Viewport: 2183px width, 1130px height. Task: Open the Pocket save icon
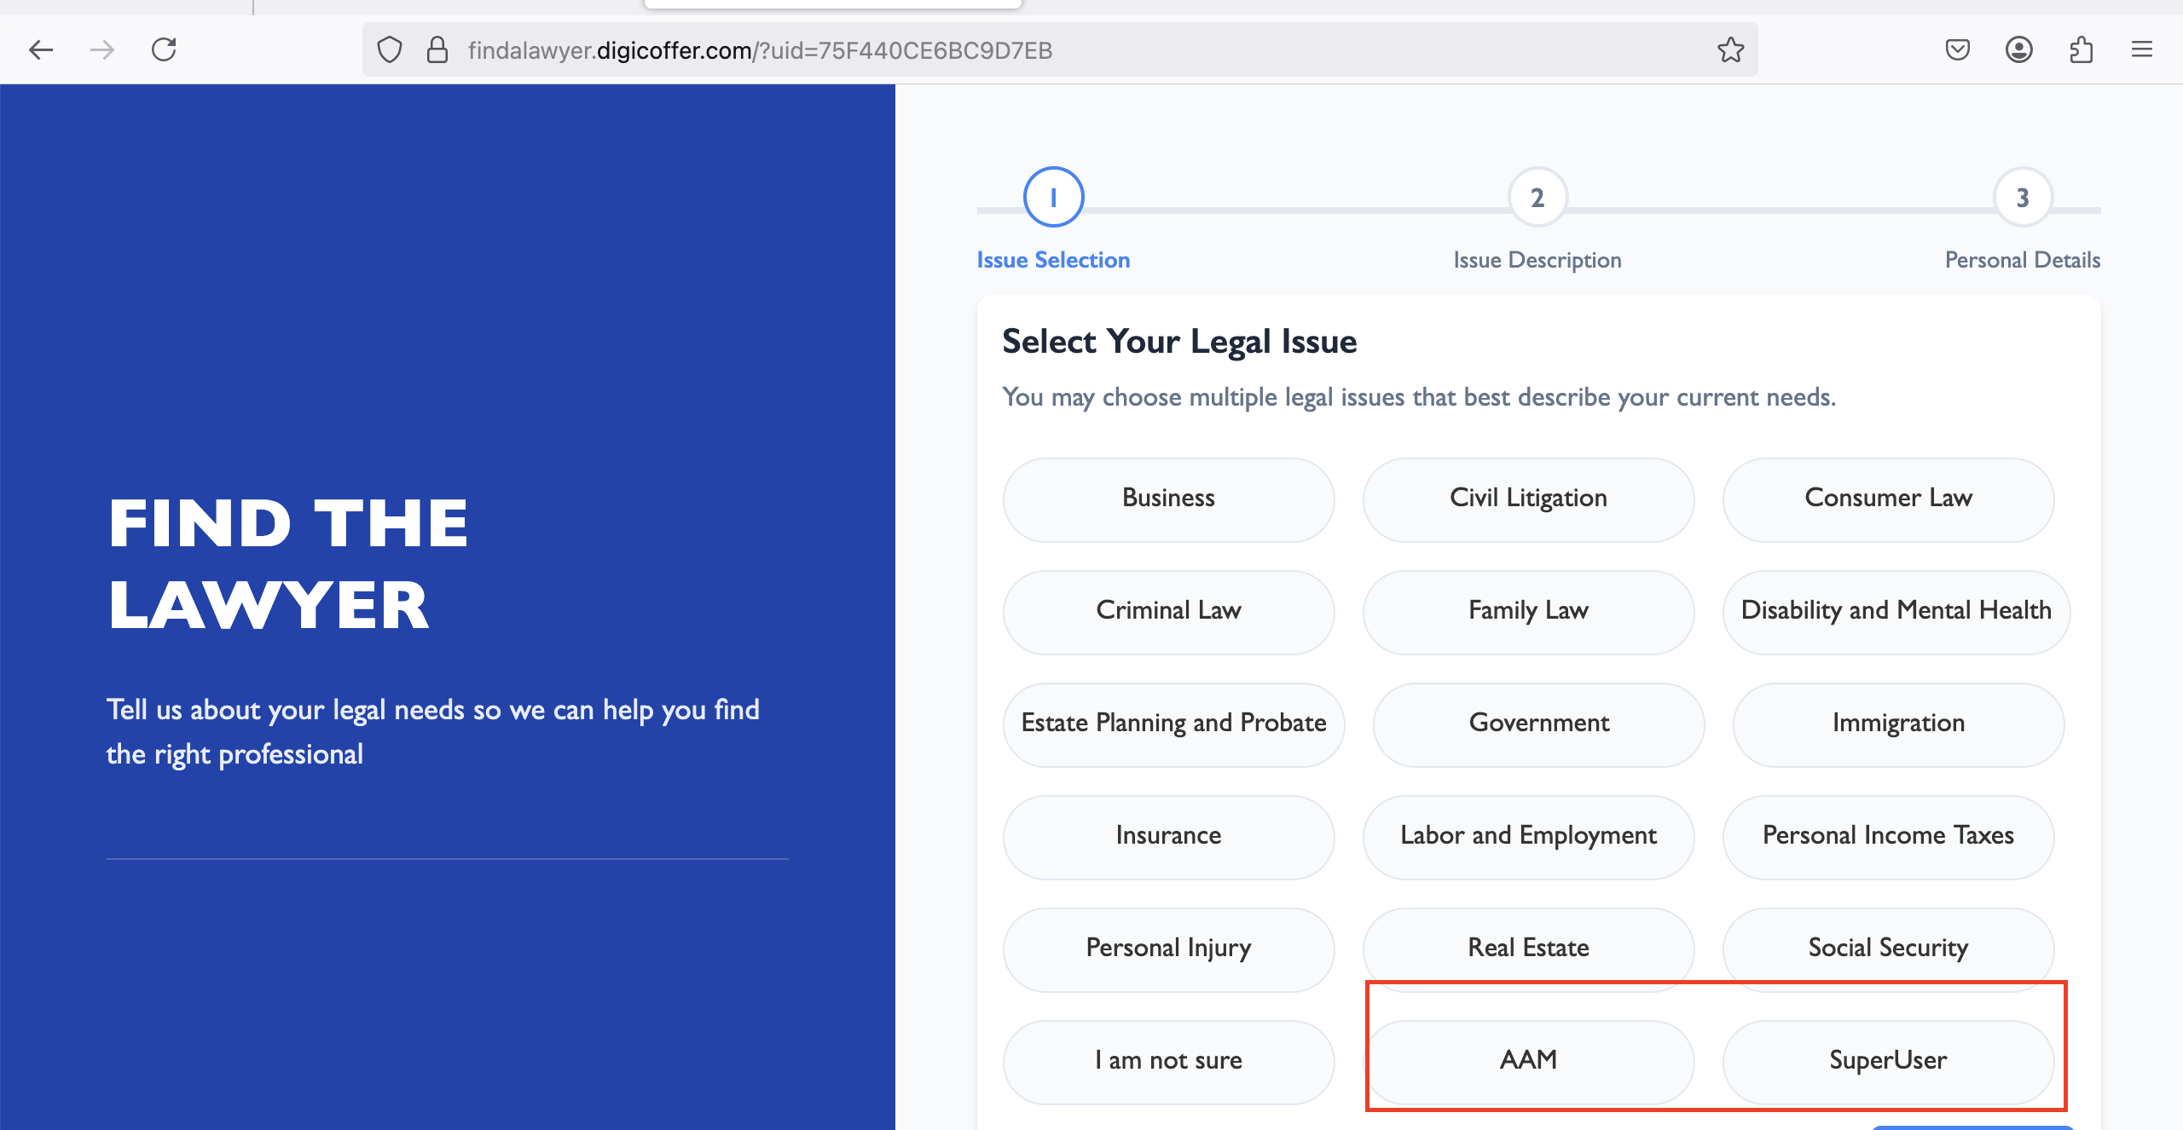[1958, 50]
